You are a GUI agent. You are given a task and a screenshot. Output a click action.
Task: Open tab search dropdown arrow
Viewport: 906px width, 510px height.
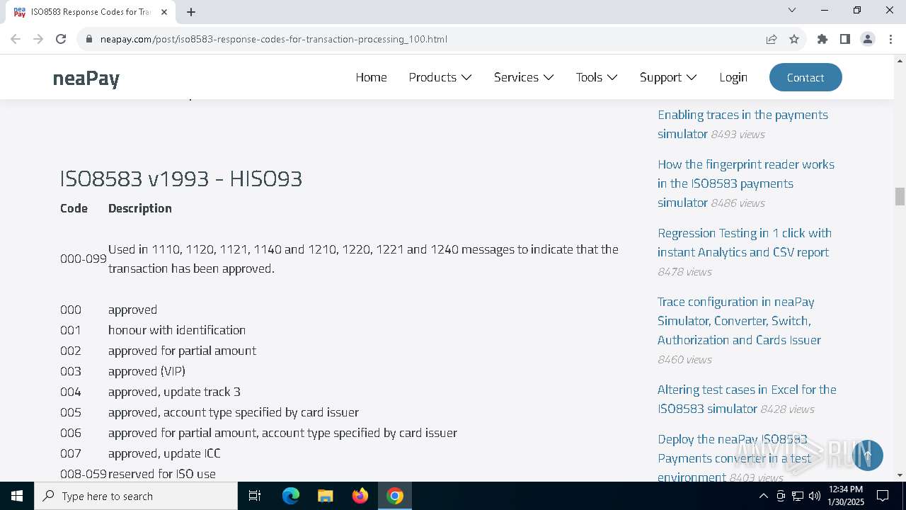tap(792, 10)
